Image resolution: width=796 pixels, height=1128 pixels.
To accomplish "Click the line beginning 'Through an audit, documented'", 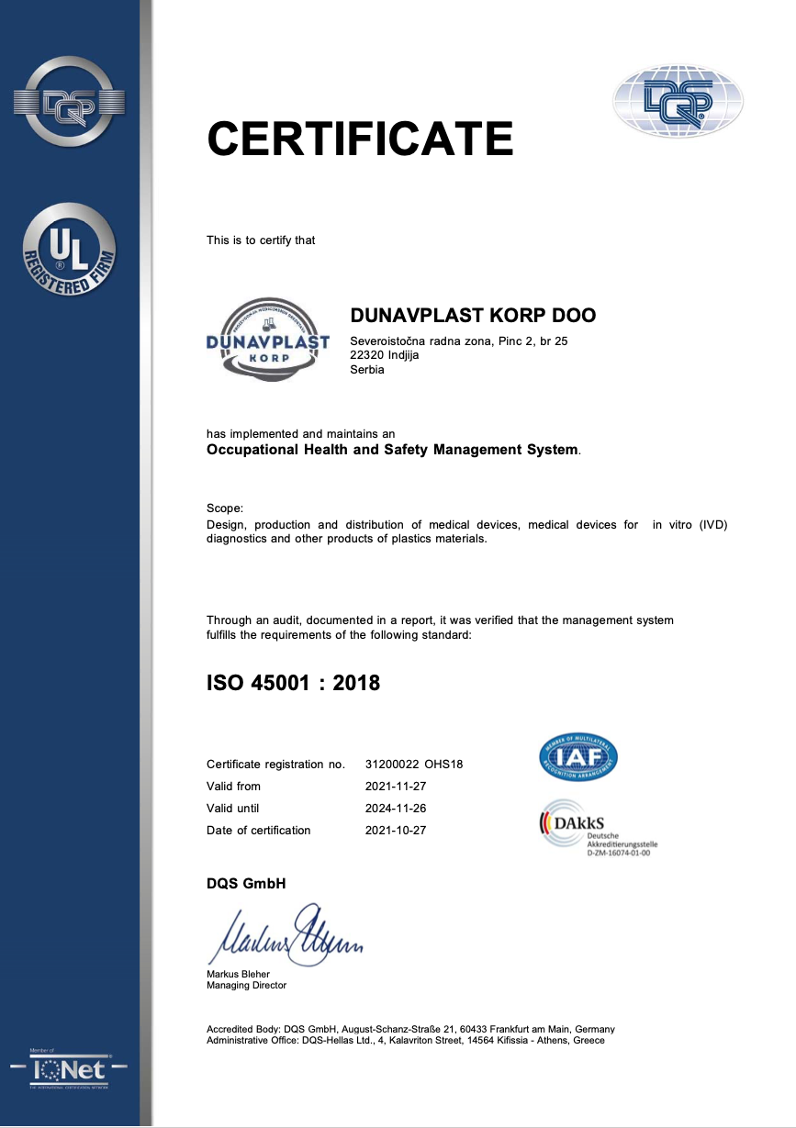I will pos(440,620).
